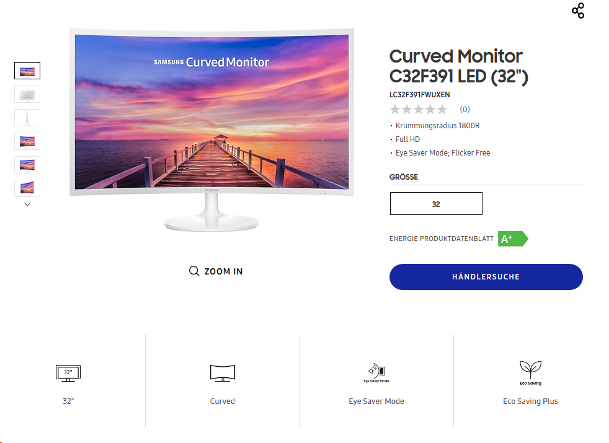The width and height of the screenshot is (609, 443).
Task: Click the Eco Saving leaf icon
Action: point(530,373)
